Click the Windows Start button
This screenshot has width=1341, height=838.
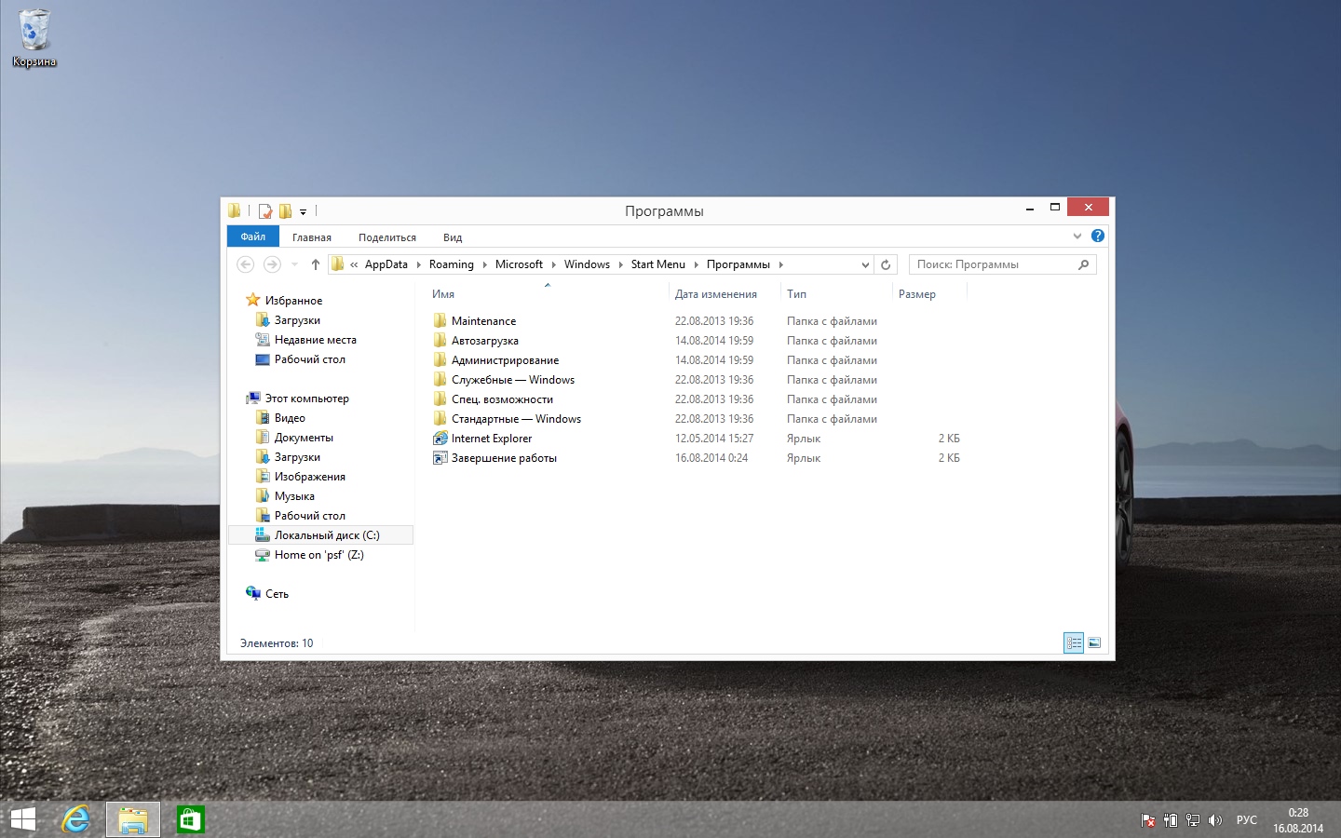pyautogui.click(x=22, y=819)
